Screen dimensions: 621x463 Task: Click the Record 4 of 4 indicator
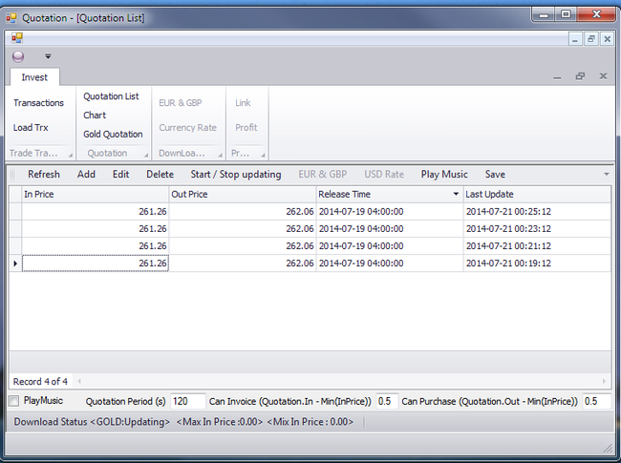coord(40,382)
